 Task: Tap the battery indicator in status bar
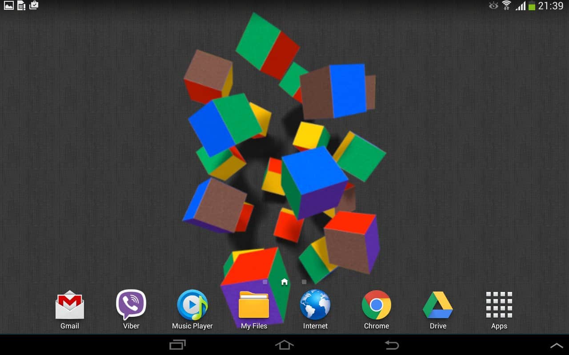[532, 6]
